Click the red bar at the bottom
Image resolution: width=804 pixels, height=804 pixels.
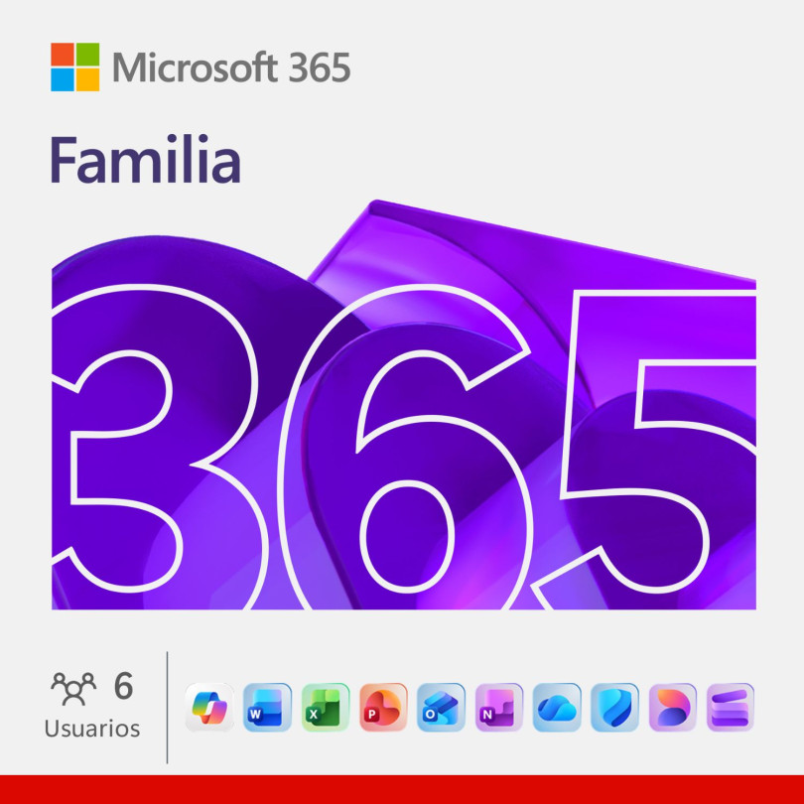pyautogui.click(x=402, y=790)
